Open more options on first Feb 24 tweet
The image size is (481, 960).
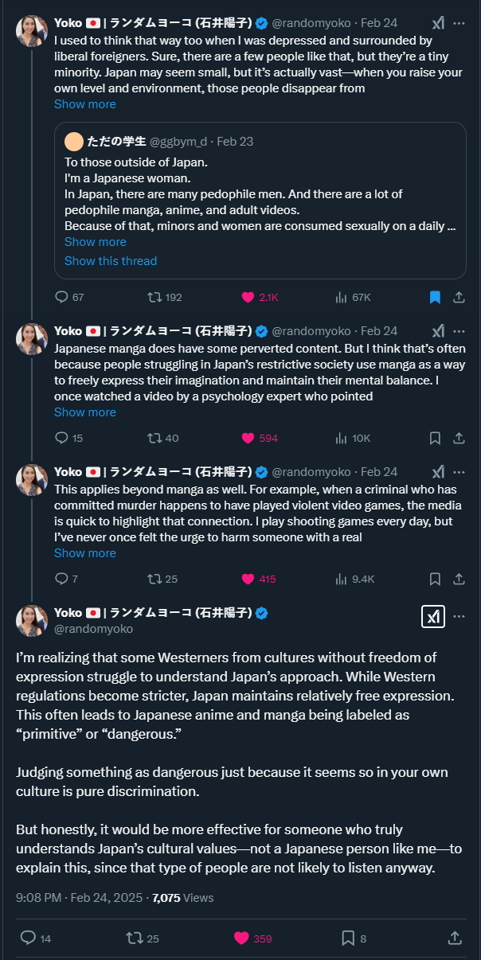pos(459,23)
